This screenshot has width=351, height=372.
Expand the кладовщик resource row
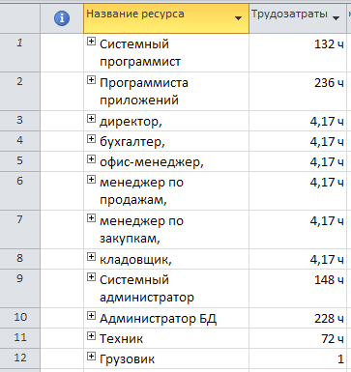point(91,257)
